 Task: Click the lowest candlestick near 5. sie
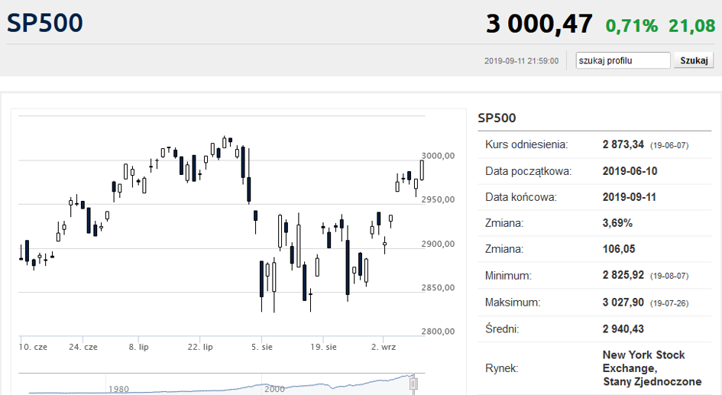click(x=261, y=287)
